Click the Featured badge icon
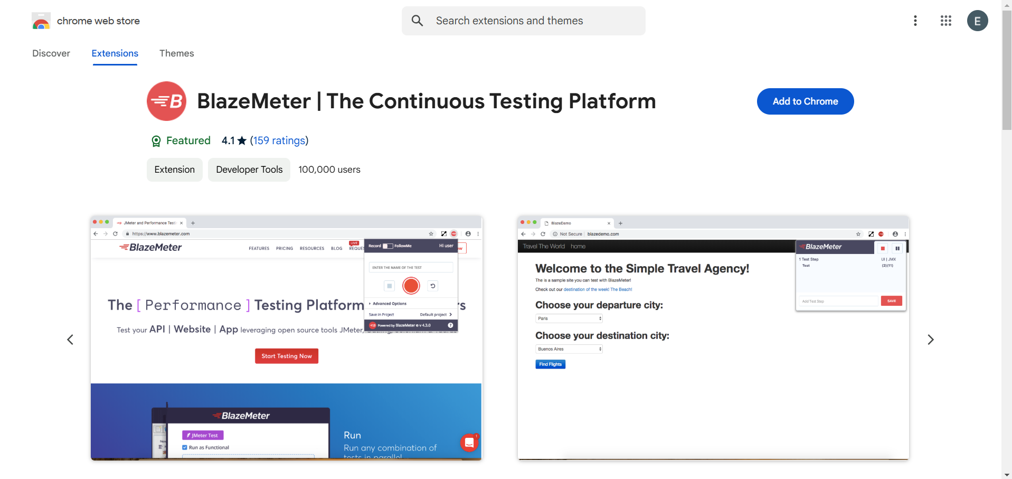 tap(156, 141)
